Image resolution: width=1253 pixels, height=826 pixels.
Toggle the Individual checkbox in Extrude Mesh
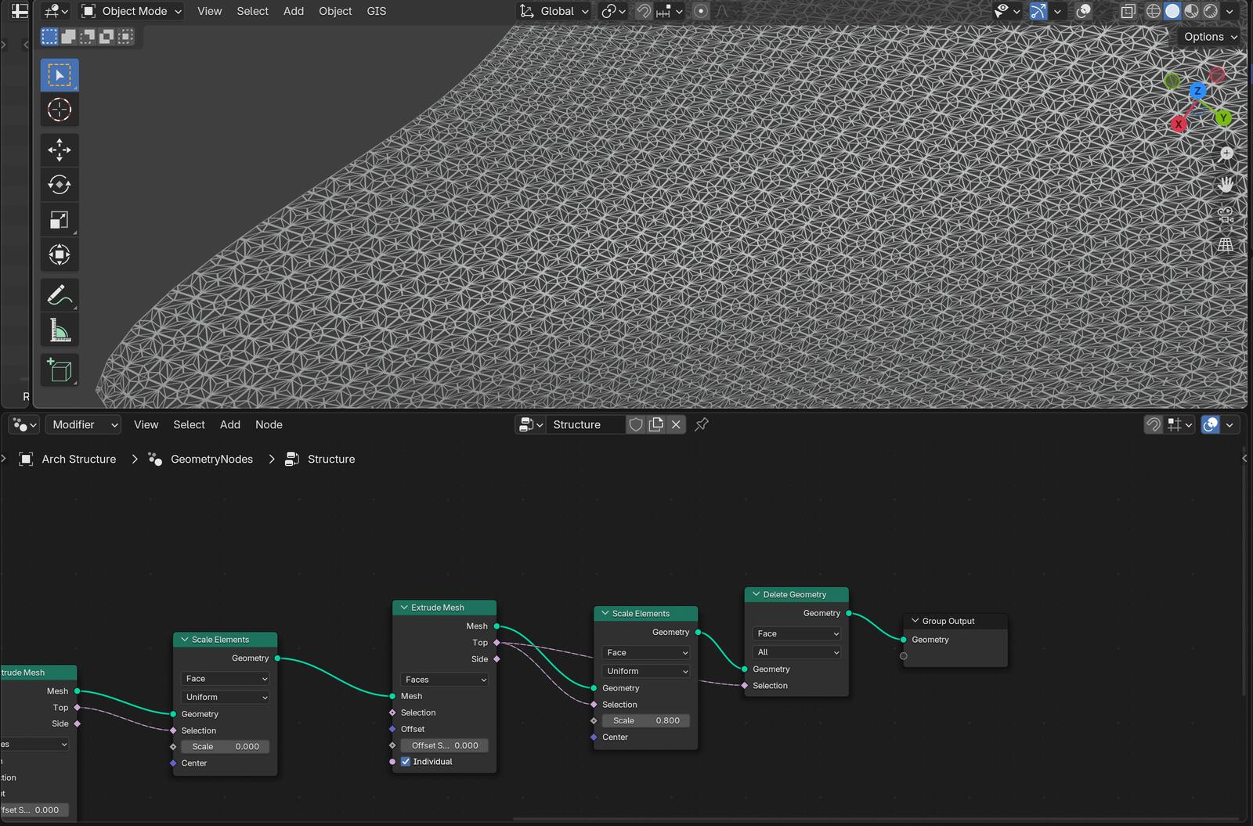(x=406, y=762)
